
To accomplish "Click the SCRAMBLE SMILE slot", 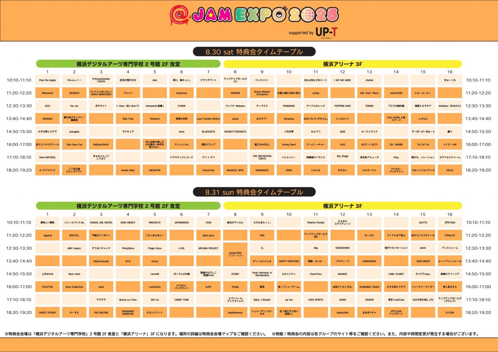I will click(x=369, y=286).
